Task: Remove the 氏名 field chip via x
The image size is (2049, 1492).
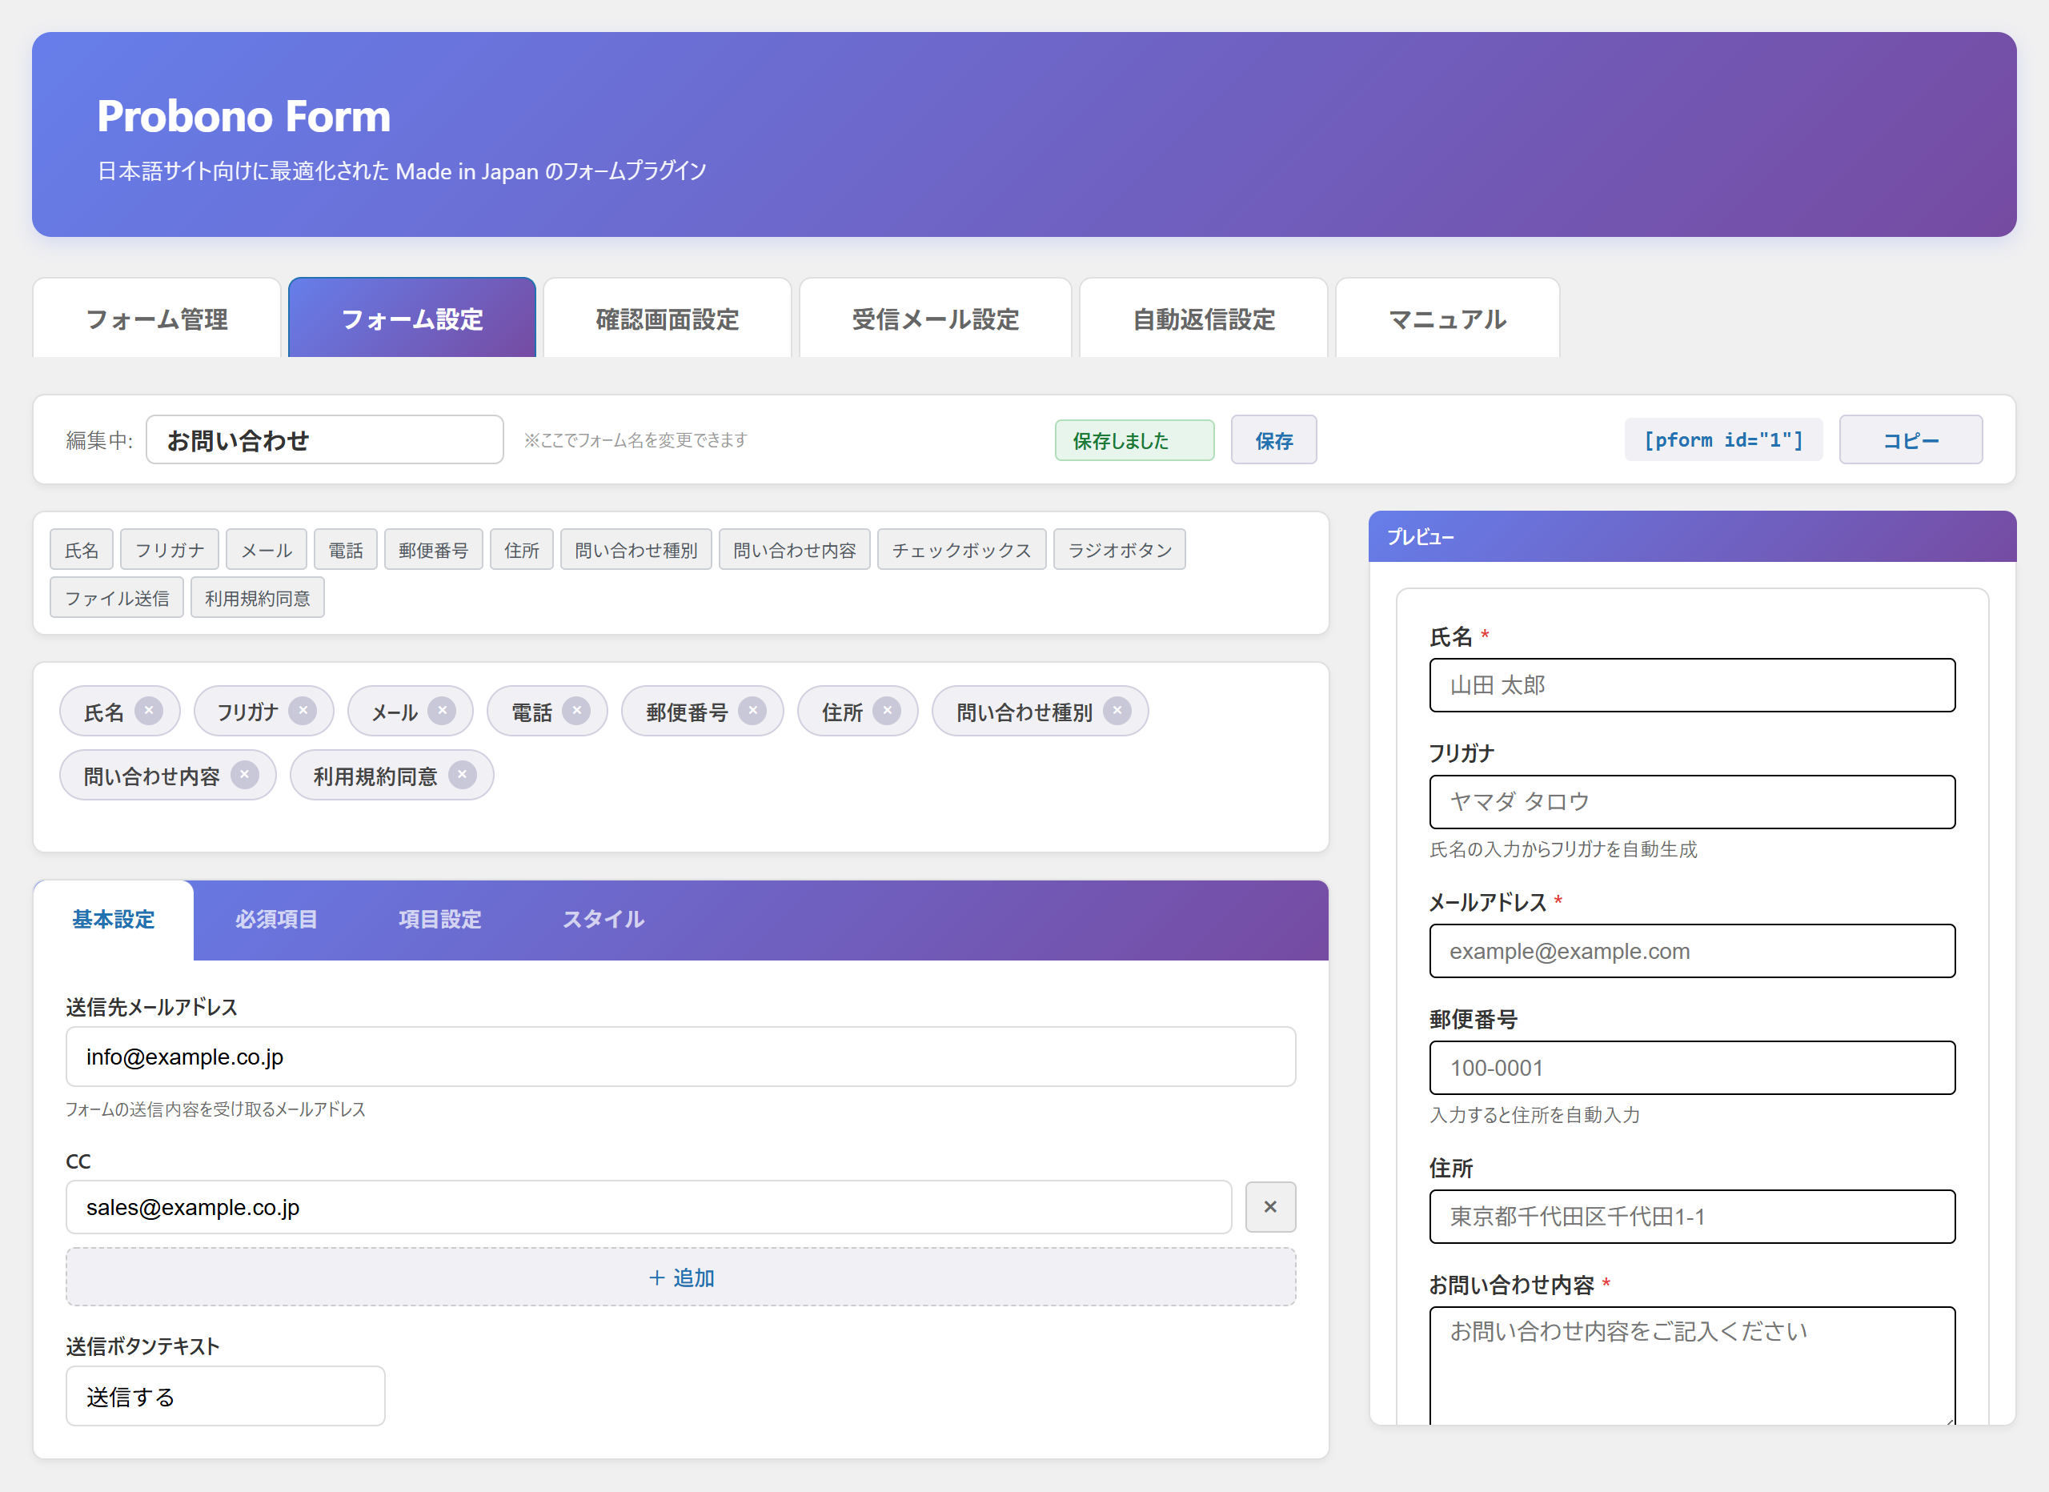Action: coord(149,712)
